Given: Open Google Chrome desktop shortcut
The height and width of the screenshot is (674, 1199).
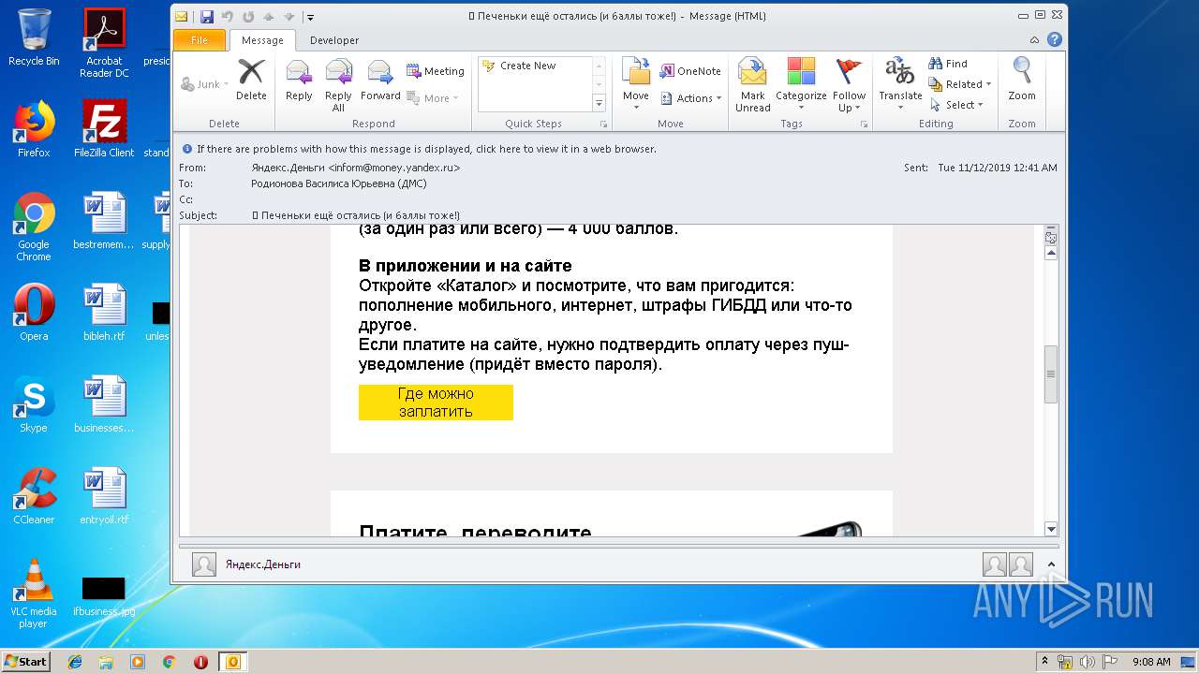Looking at the screenshot, I should [34, 227].
